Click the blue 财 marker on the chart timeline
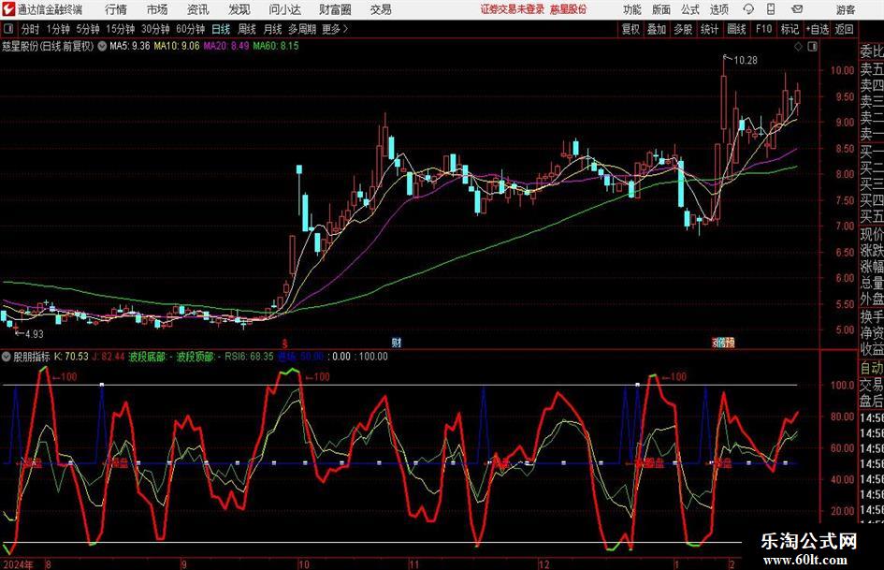Image resolution: width=884 pixels, height=570 pixels. pyautogui.click(x=397, y=343)
